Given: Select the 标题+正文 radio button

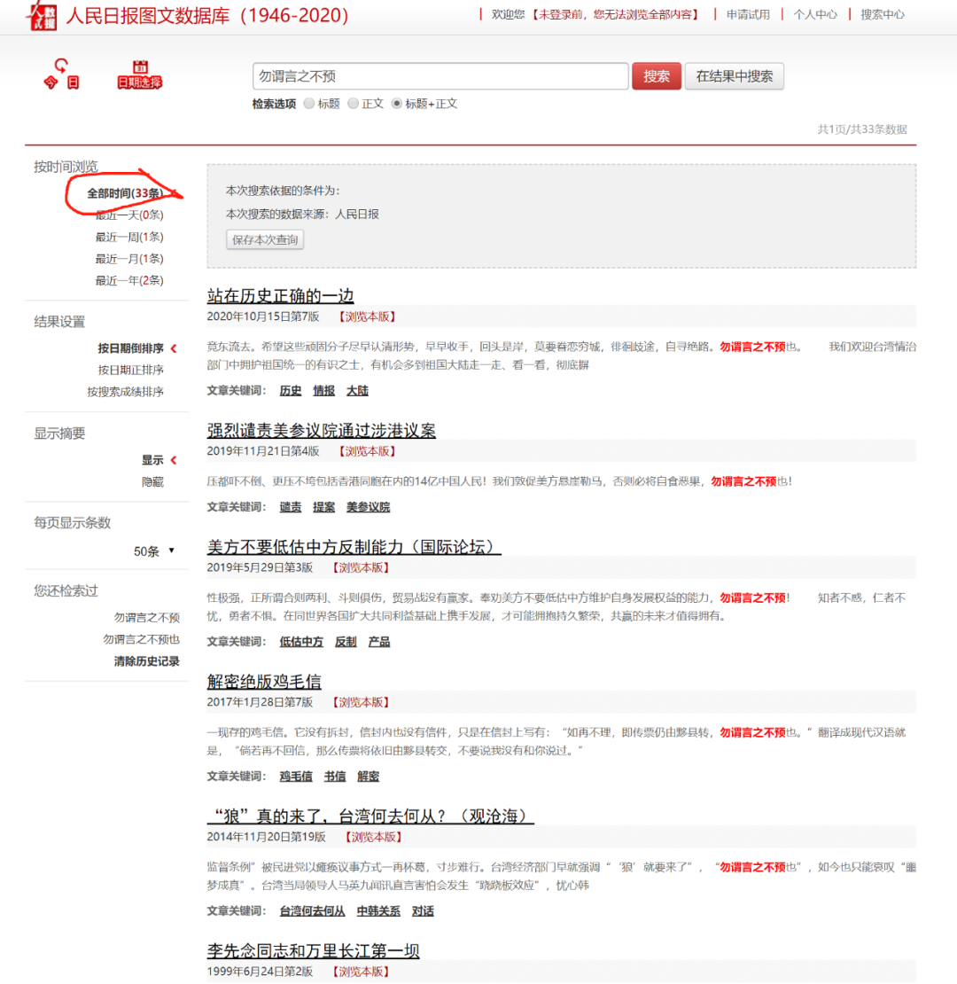Looking at the screenshot, I should tap(396, 104).
